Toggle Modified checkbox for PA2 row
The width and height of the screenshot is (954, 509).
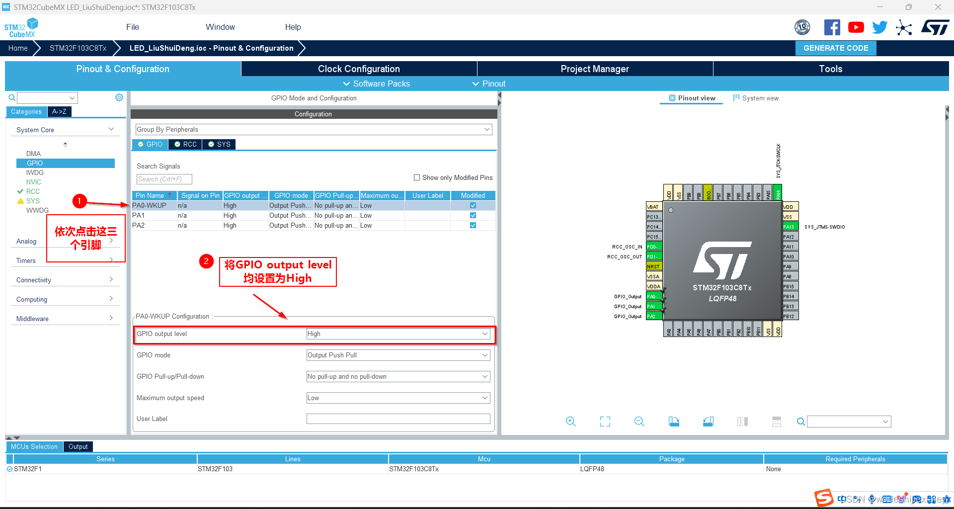coord(473,225)
